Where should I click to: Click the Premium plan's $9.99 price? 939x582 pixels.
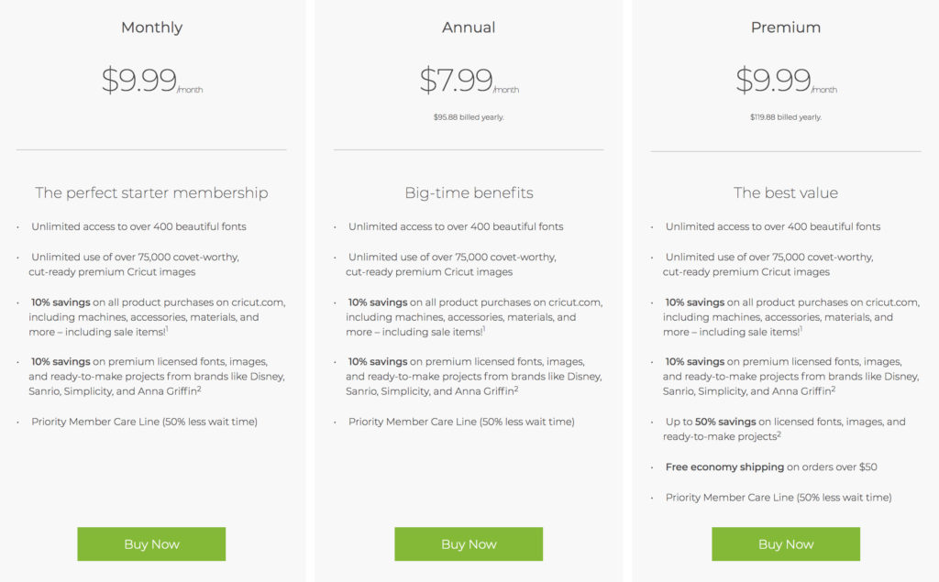coord(775,81)
